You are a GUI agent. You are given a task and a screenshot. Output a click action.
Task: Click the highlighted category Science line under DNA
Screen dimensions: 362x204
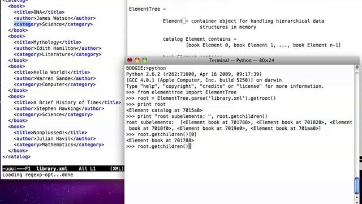click(x=53, y=24)
